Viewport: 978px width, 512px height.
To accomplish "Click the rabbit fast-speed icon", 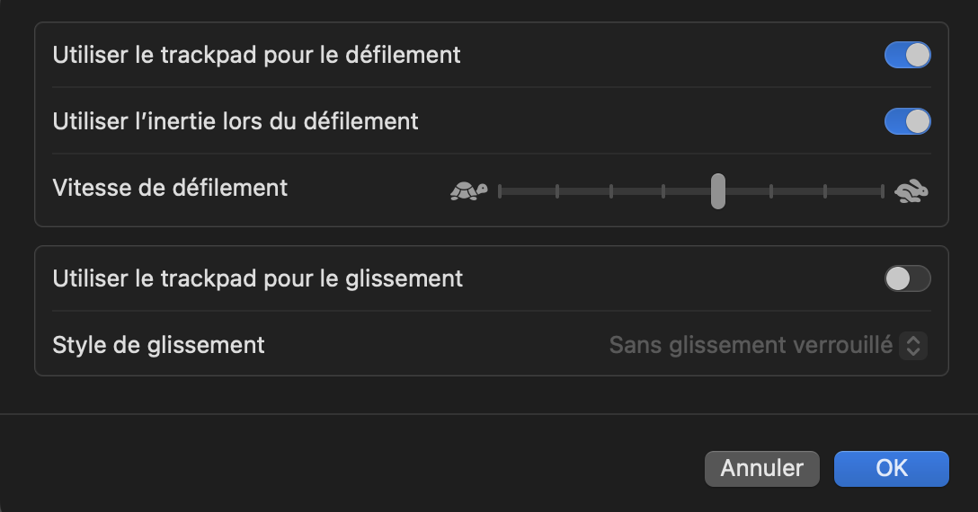I will pyautogui.click(x=911, y=190).
